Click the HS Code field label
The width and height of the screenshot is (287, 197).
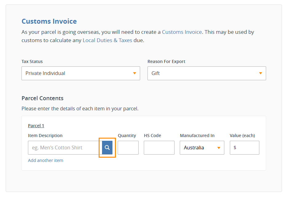pyautogui.click(x=152, y=136)
